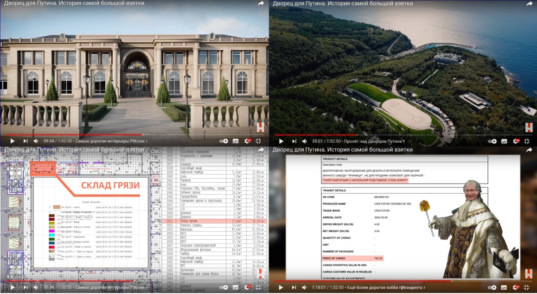537x294 pixels.
Task: Open the video title link in the 59:34 player
Action: pyautogui.click(x=74, y=3)
